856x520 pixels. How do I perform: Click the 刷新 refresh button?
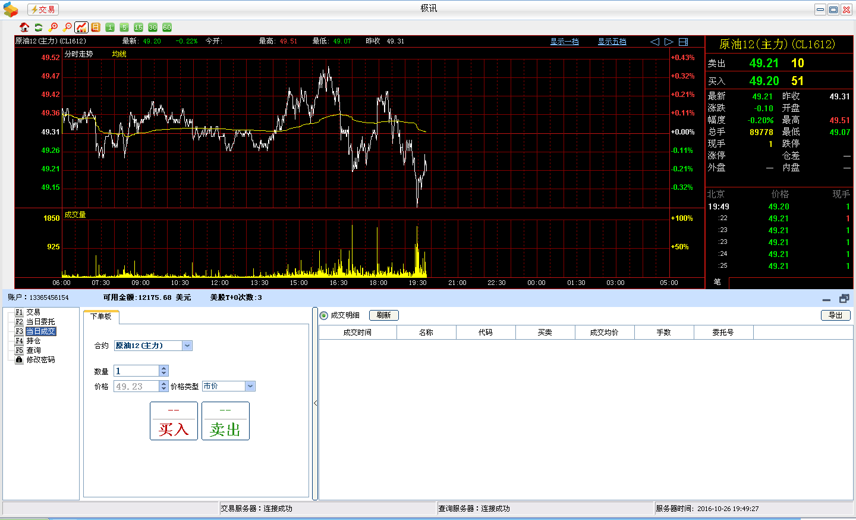point(384,315)
